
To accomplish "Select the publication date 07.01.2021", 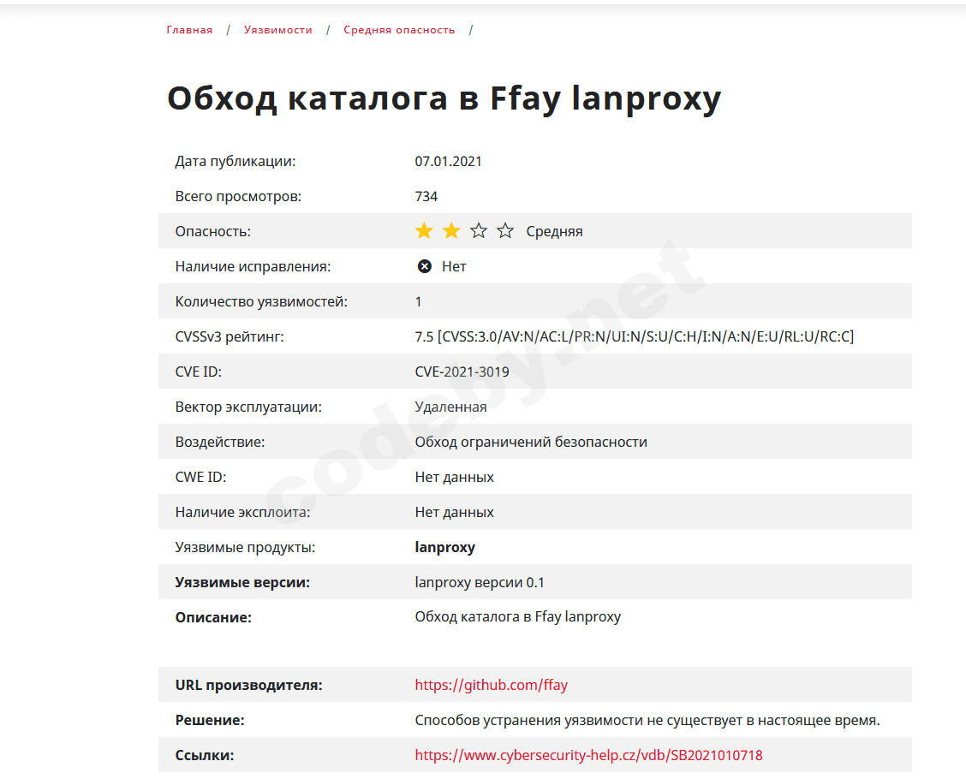I will [x=448, y=161].
